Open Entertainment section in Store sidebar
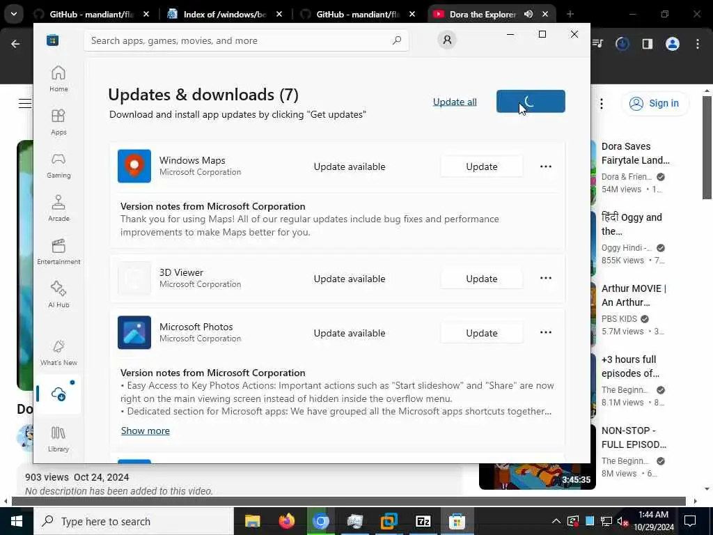Image resolution: width=713 pixels, height=535 pixels. [x=58, y=251]
